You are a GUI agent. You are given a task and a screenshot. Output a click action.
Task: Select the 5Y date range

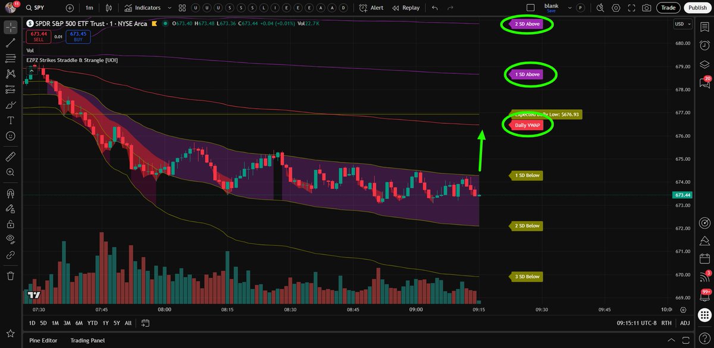point(117,323)
